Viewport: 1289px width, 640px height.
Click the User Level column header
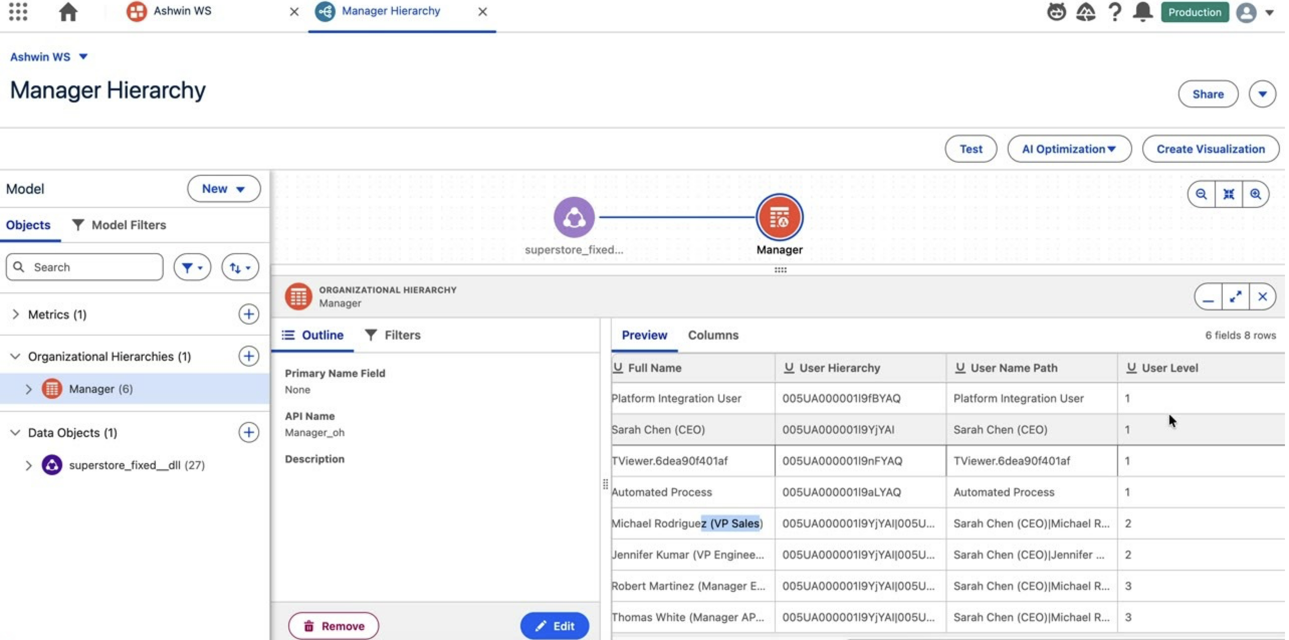point(1201,368)
